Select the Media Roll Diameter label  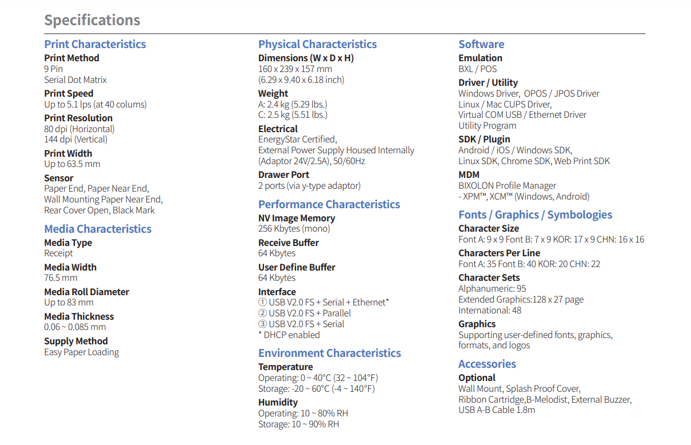pyautogui.click(x=86, y=292)
